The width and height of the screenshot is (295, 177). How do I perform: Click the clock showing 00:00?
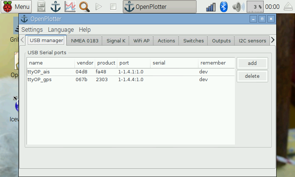[272, 7]
